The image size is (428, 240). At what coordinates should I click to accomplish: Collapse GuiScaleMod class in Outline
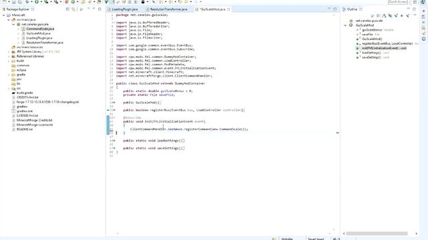[x=345, y=25]
